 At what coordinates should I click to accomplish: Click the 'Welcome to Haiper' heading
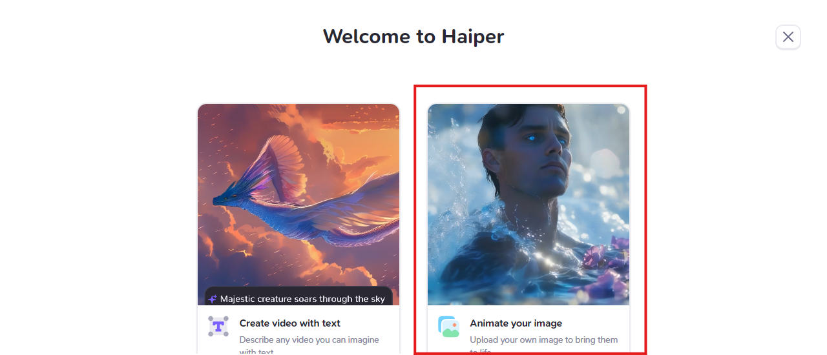pyautogui.click(x=413, y=36)
